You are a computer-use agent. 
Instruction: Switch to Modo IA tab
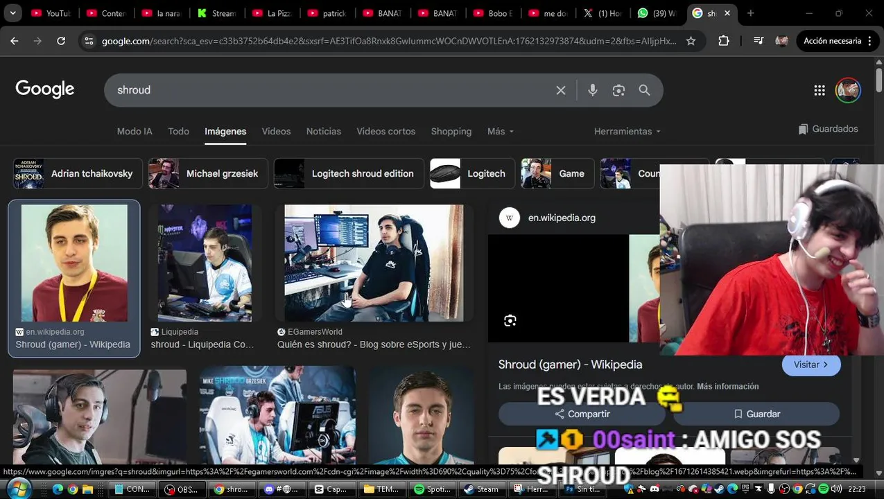click(135, 131)
